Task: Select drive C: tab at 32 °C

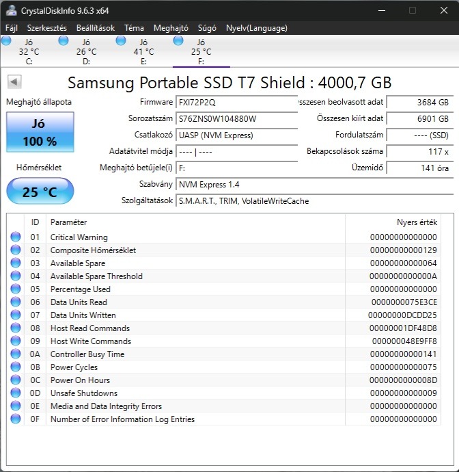Action: [29, 51]
